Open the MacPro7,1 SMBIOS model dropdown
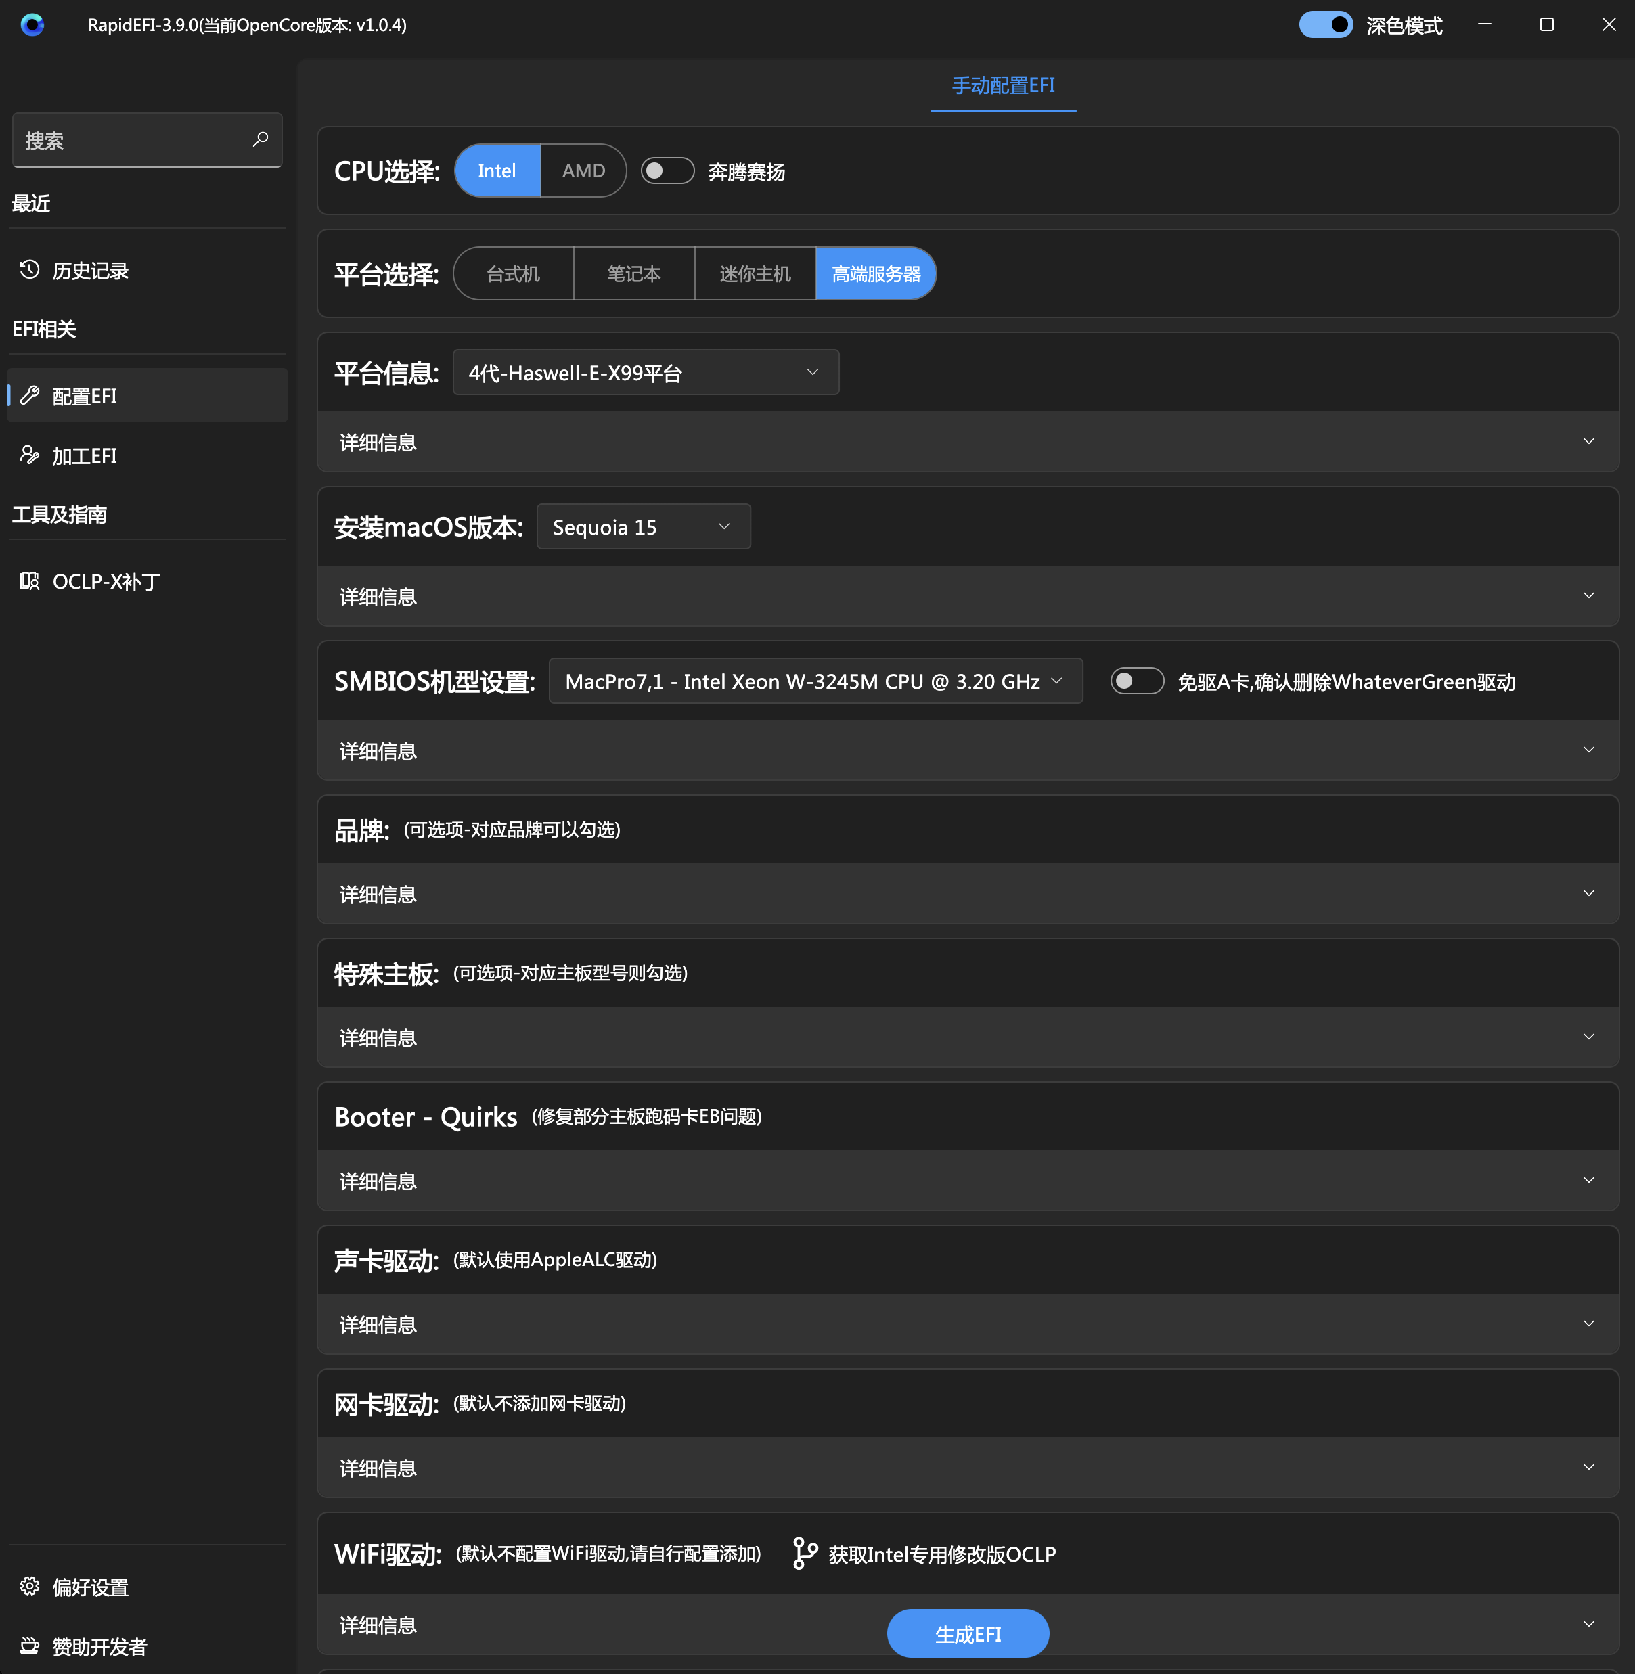 point(814,681)
